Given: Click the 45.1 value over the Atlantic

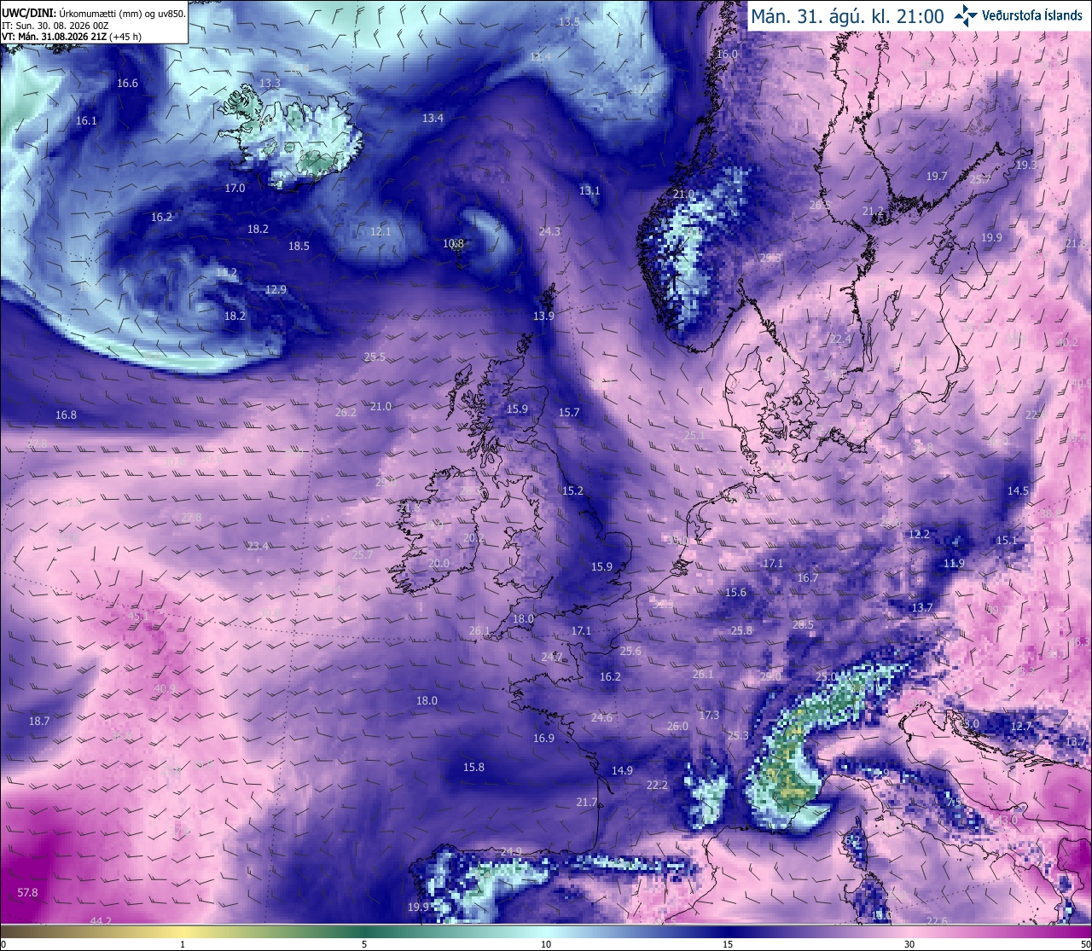Looking at the screenshot, I should click(x=138, y=615).
